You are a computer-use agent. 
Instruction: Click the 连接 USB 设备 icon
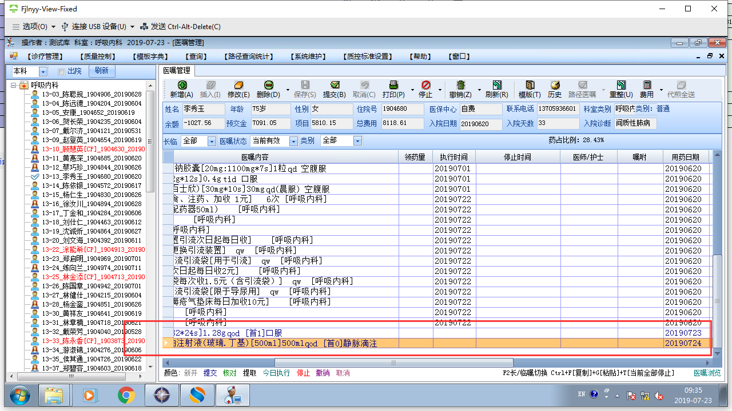65,26
